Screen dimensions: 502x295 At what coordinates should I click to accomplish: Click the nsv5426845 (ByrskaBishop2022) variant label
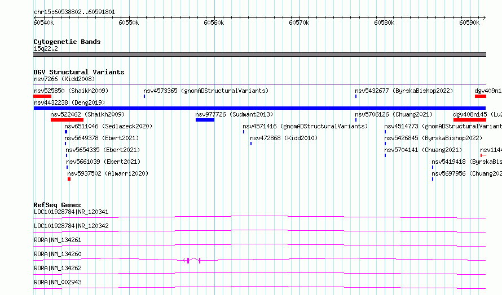point(433,138)
